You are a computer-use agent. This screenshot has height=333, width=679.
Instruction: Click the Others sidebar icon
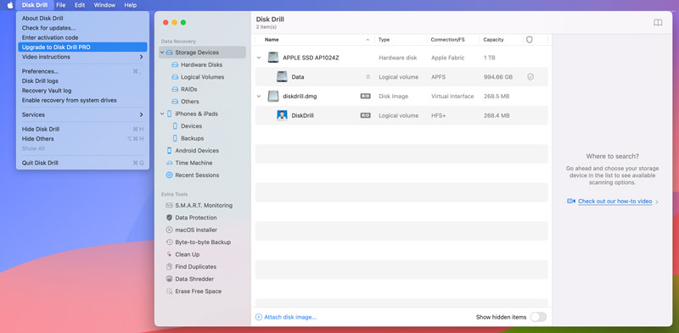coord(175,101)
